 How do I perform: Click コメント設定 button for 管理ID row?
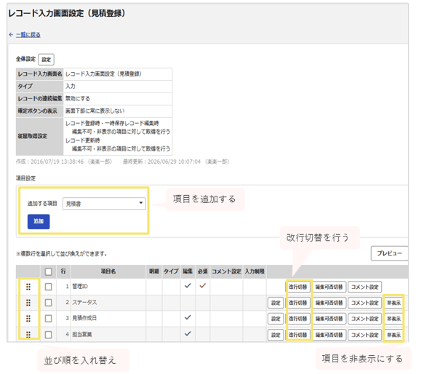365,287
